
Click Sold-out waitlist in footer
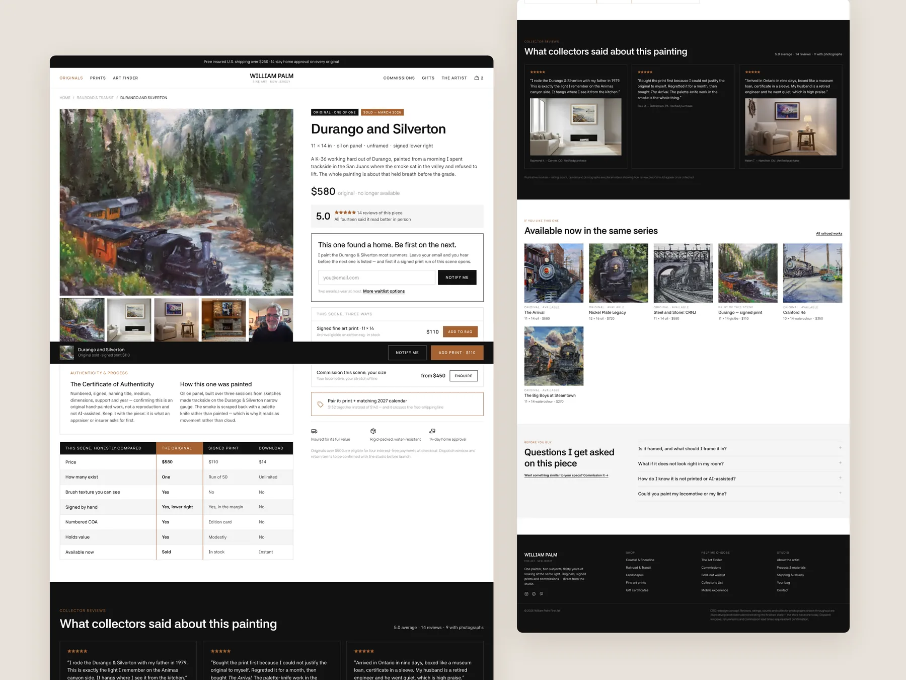click(713, 575)
